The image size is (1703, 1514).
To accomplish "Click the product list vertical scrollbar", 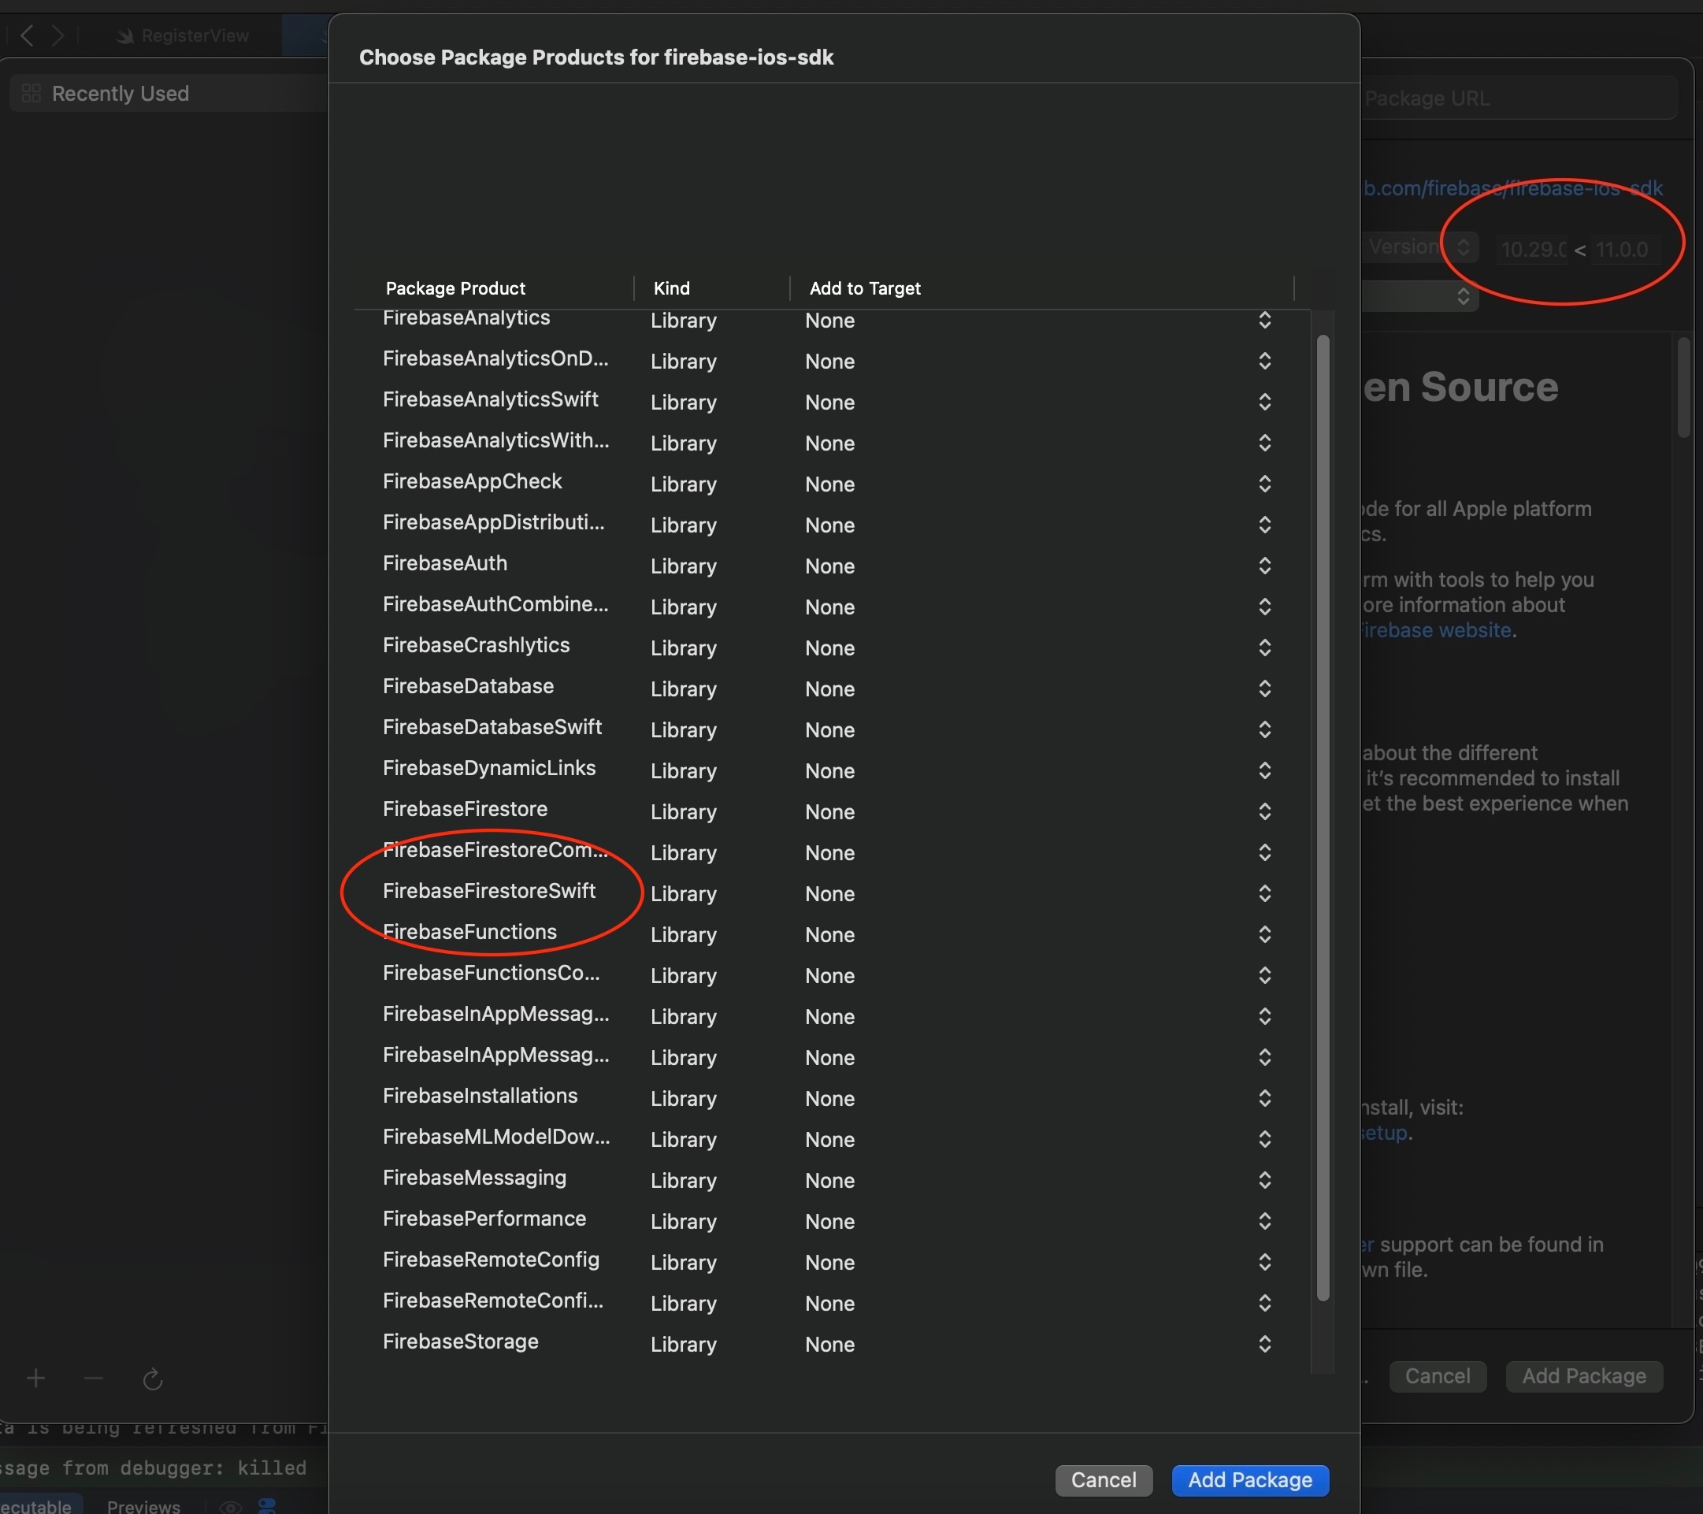I will tap(1323, 817).
